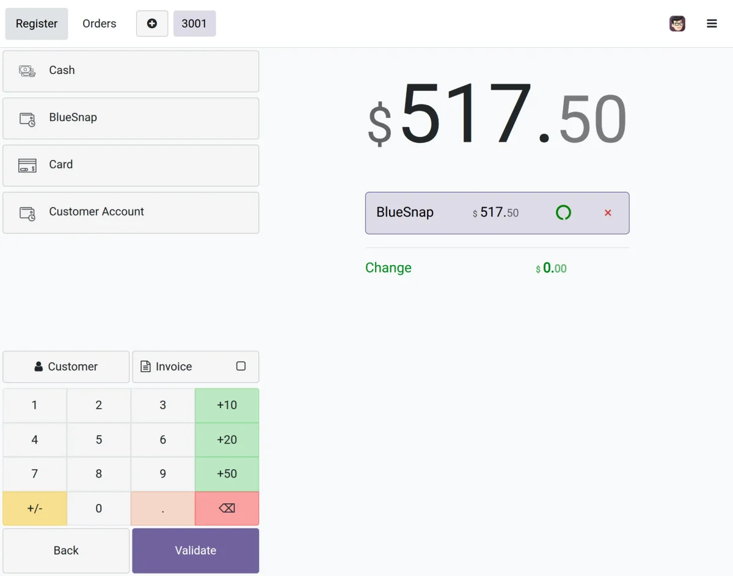Add 20 with the +20 key
This screenshot has width=733, height=576.
pos(227,440)
